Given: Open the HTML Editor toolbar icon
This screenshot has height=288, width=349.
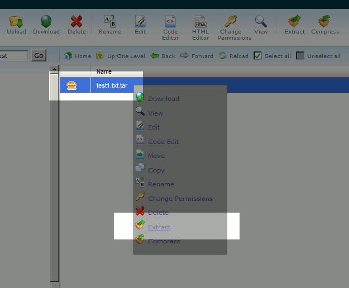Looking at the screenshot, I should coord(200,21).
